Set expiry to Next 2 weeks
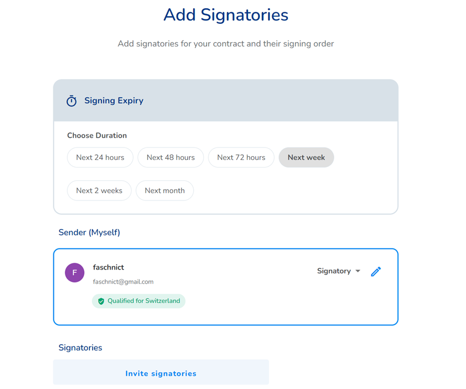Viewport: 466px width, 389px height. [x=99, y=191]
